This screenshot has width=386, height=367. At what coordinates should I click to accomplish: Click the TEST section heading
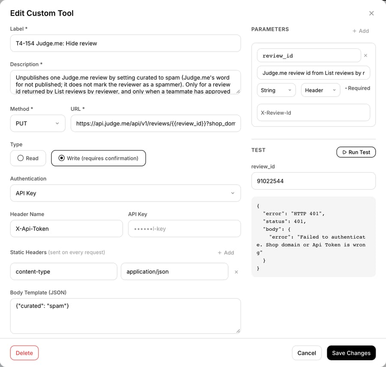[x=259, y=150]
